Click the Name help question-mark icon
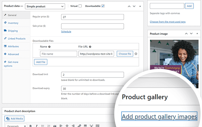 point(49,47)
